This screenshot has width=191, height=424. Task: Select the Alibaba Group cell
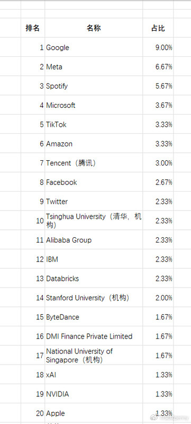[x=94, y=240]
